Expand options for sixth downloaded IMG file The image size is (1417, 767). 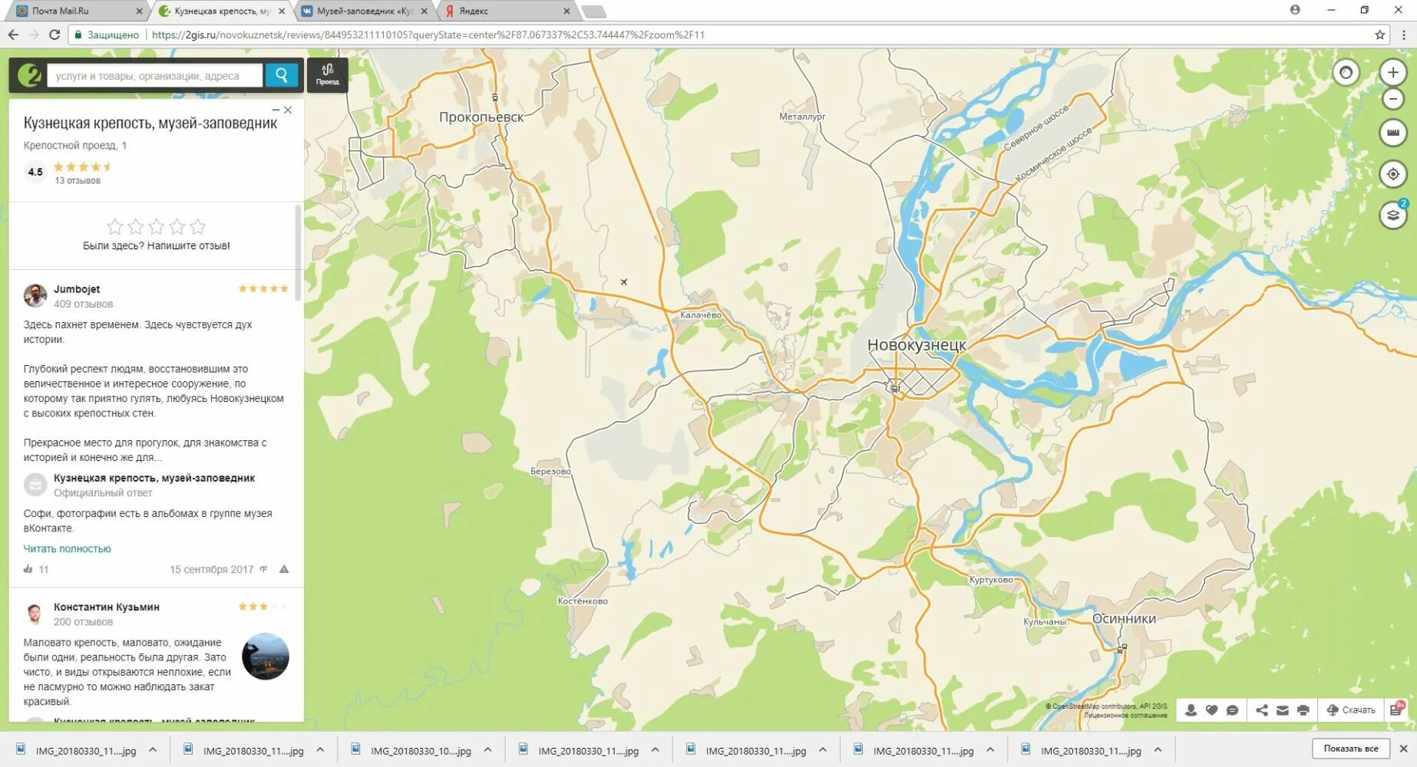pos(990,750)
